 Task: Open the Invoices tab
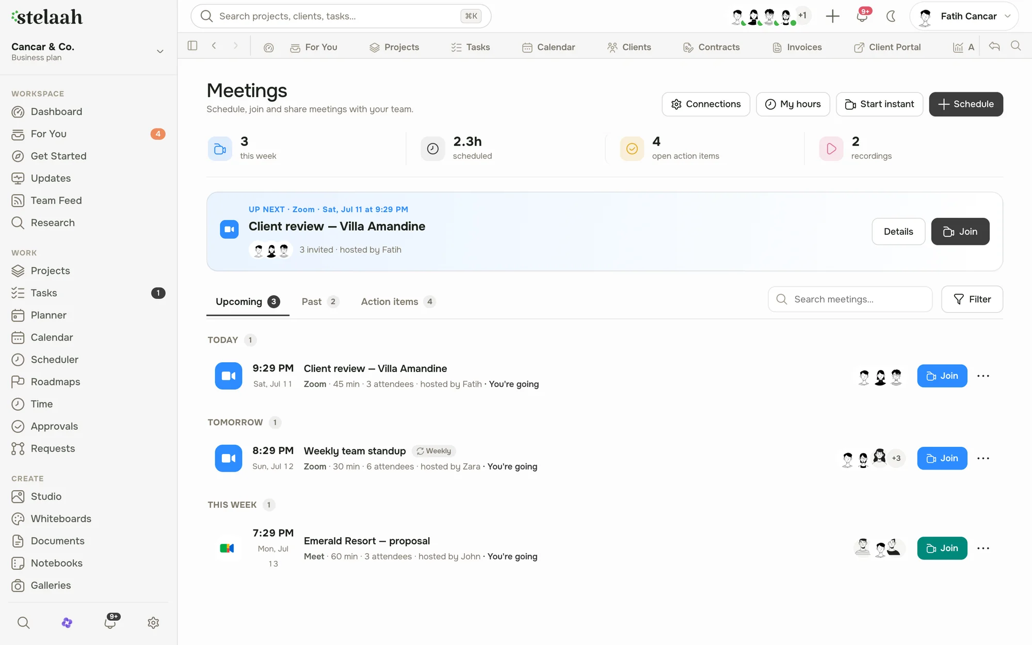797,47
